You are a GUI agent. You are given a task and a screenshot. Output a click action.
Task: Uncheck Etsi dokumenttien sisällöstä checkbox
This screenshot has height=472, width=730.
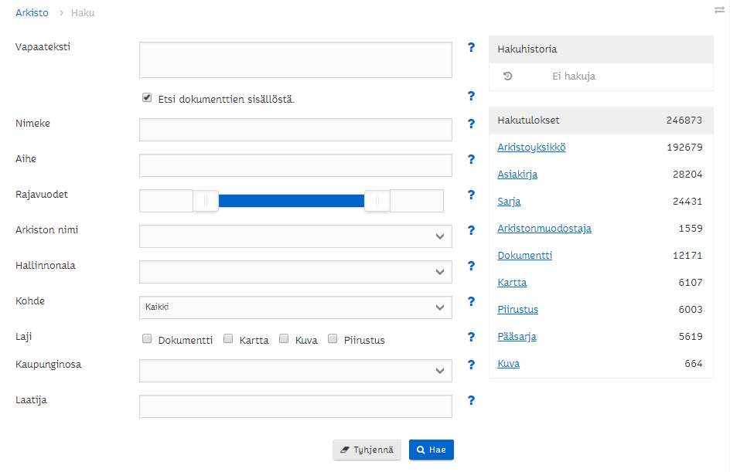(147, 98)
